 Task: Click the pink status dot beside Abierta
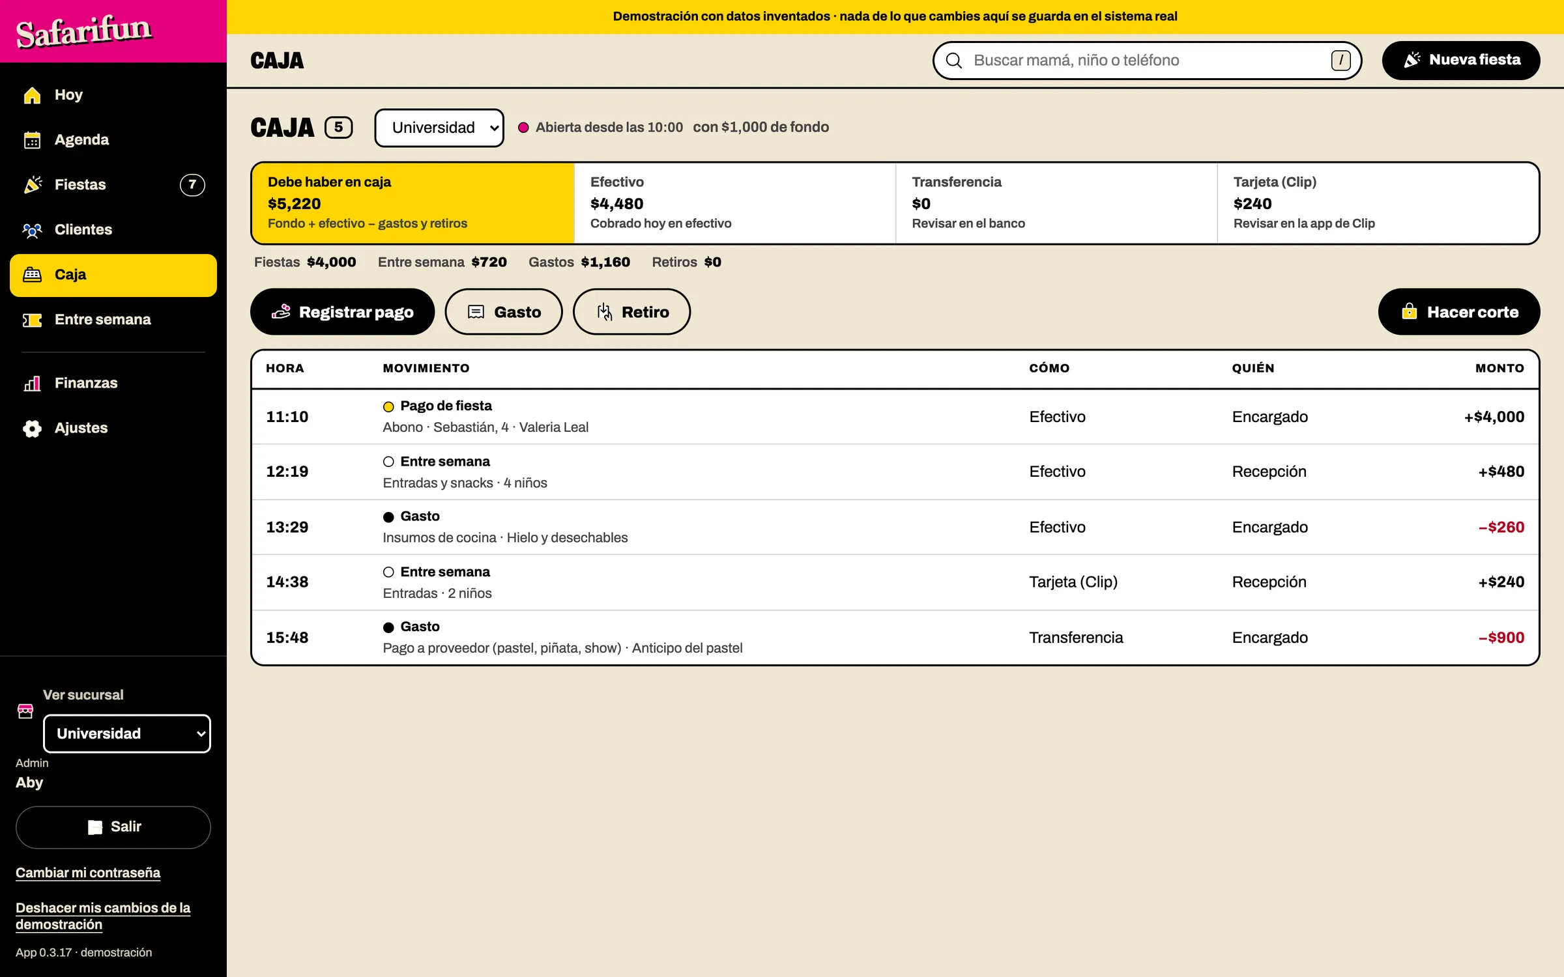523,128
